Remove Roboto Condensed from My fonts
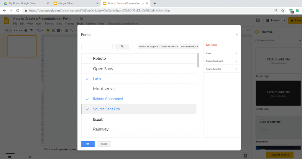Image resolution: width=302 pixels, height=159 pixels. (236, 61)
